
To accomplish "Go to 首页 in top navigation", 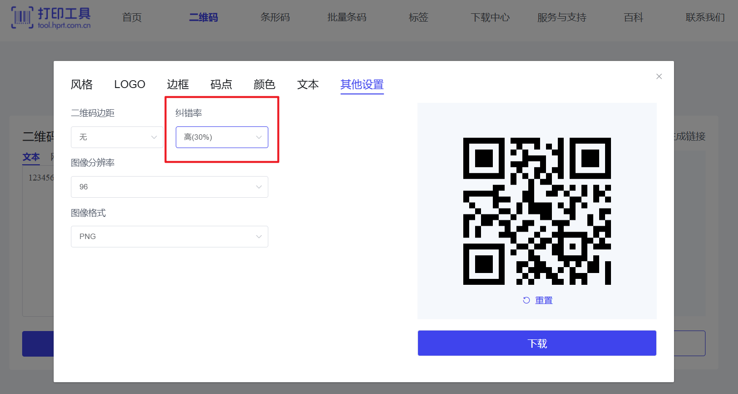I will pyautogui.click(x=132, y=18).
